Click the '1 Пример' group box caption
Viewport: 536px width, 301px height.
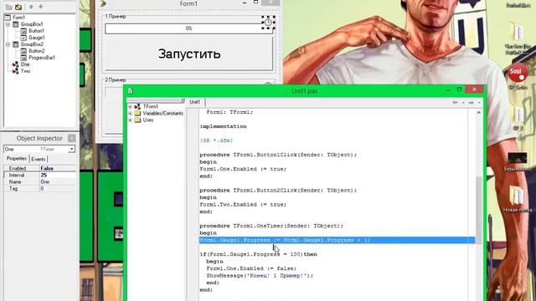pos(116,17)
